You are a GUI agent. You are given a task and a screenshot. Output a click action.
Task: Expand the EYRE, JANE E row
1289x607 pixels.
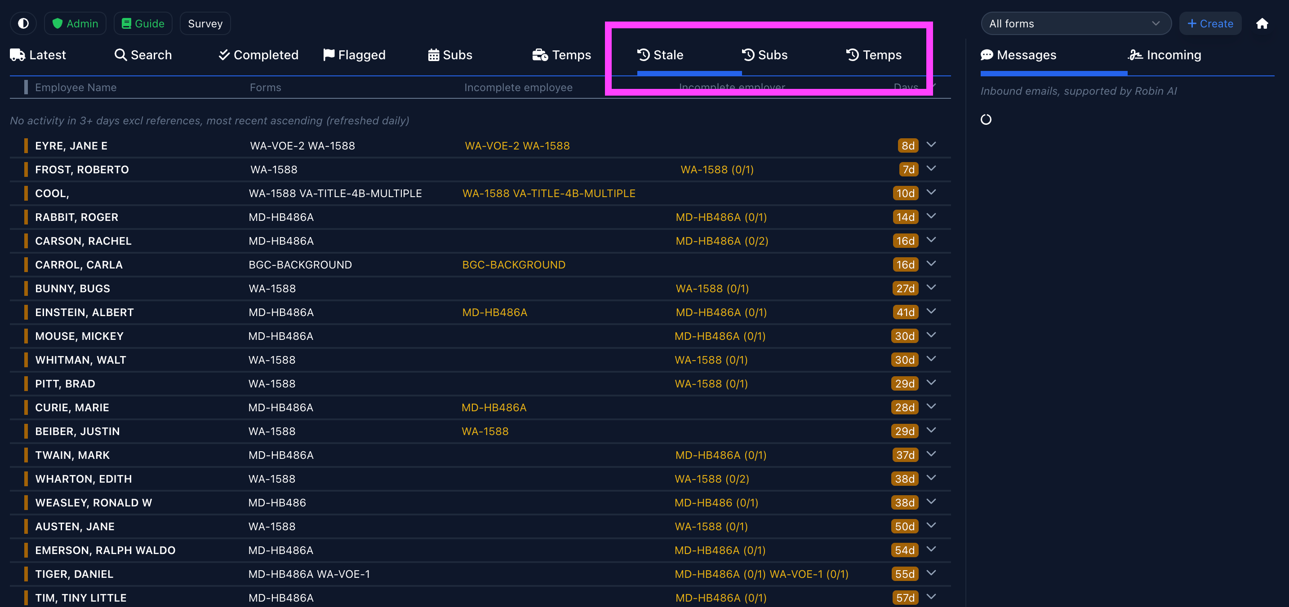[931, 145]
